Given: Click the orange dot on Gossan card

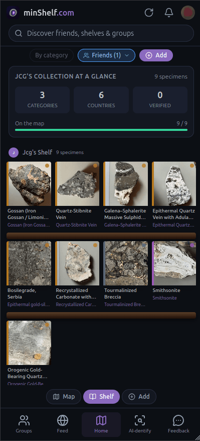Looking at the screenshot, I should point(47,166).
